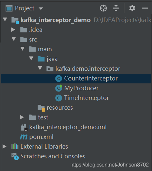This screenshot has width=152, height=171.
Task: Click the D:\IDEAProjects path text
Action: pos(123,20)
